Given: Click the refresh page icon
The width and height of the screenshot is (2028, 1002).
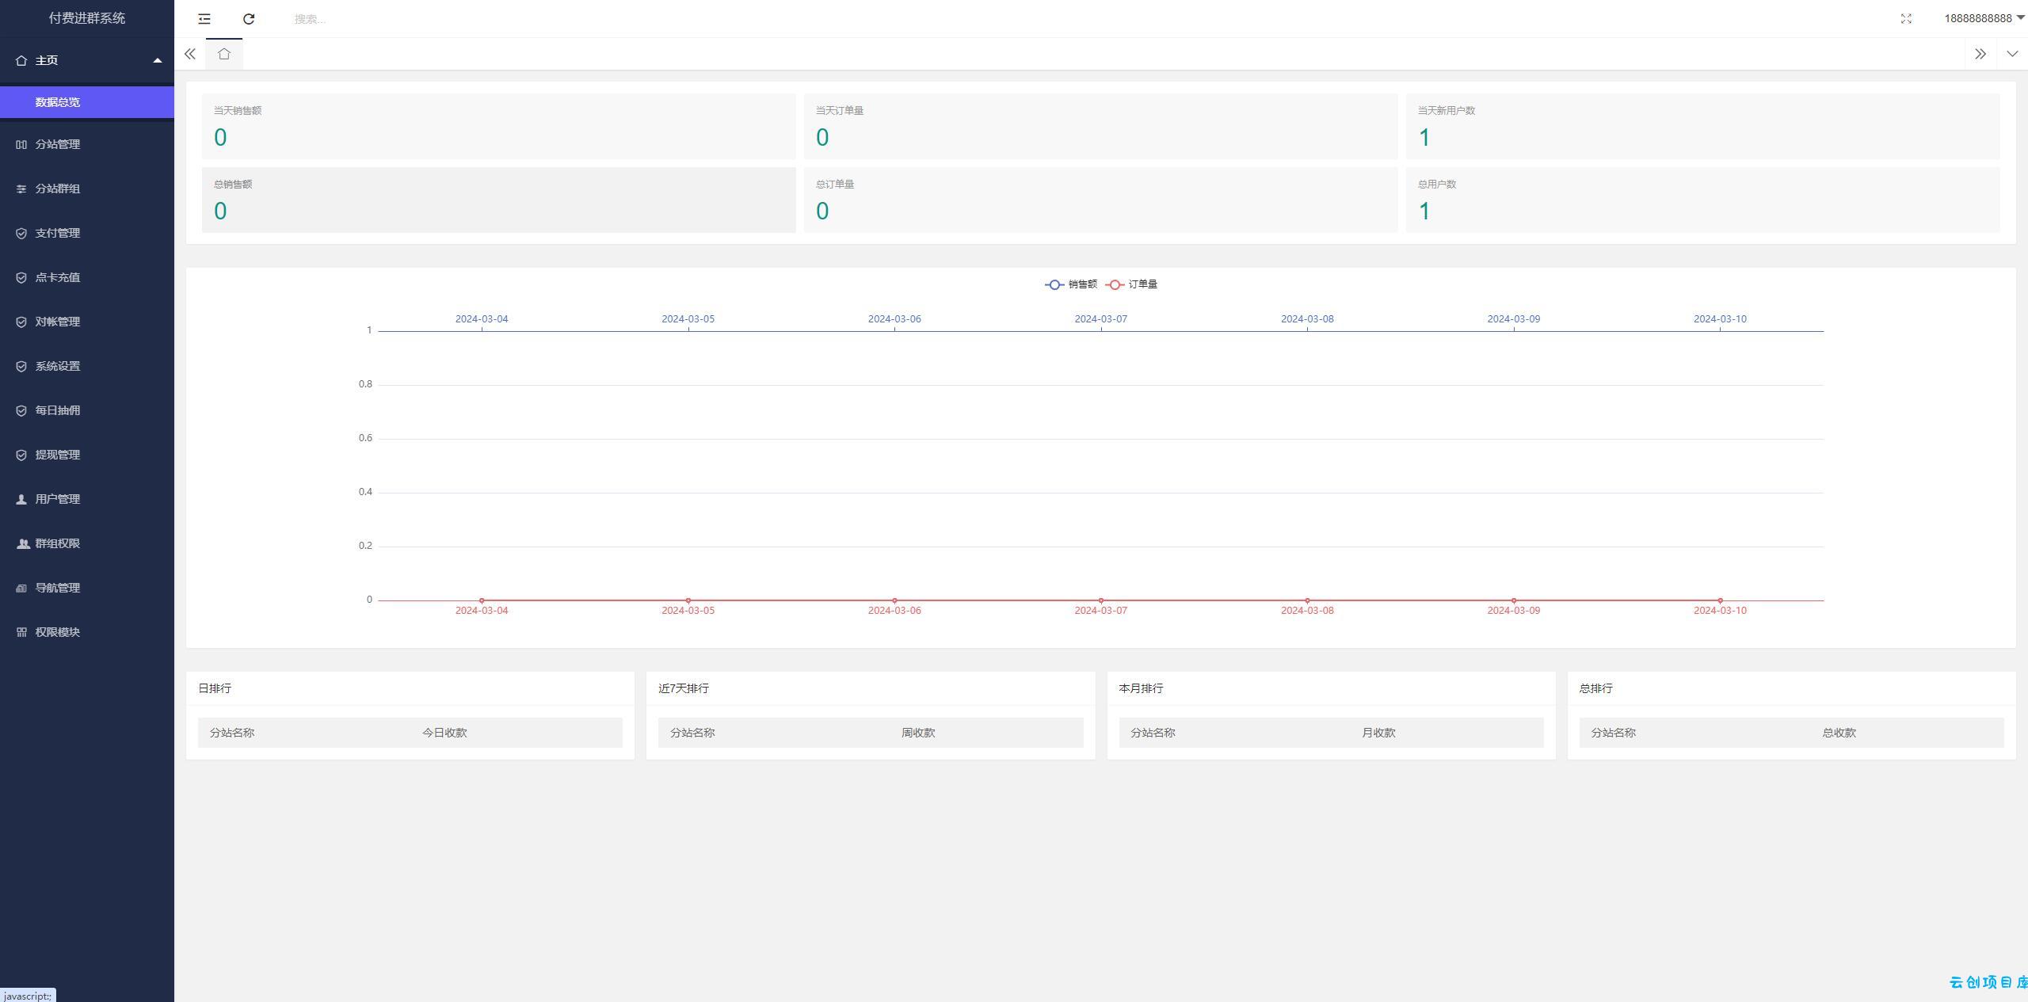Looking at the screenshot, I should tap(249, 19).
